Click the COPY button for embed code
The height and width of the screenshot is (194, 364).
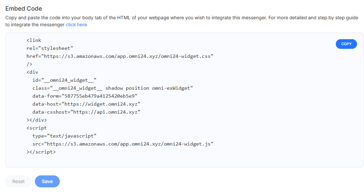(346, 44)
